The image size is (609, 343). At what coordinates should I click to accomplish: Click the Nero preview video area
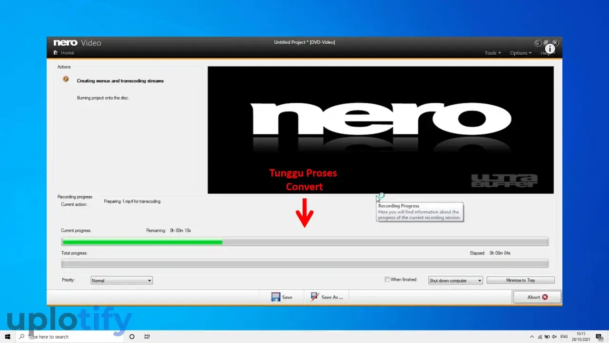click(x=381, y=130)
